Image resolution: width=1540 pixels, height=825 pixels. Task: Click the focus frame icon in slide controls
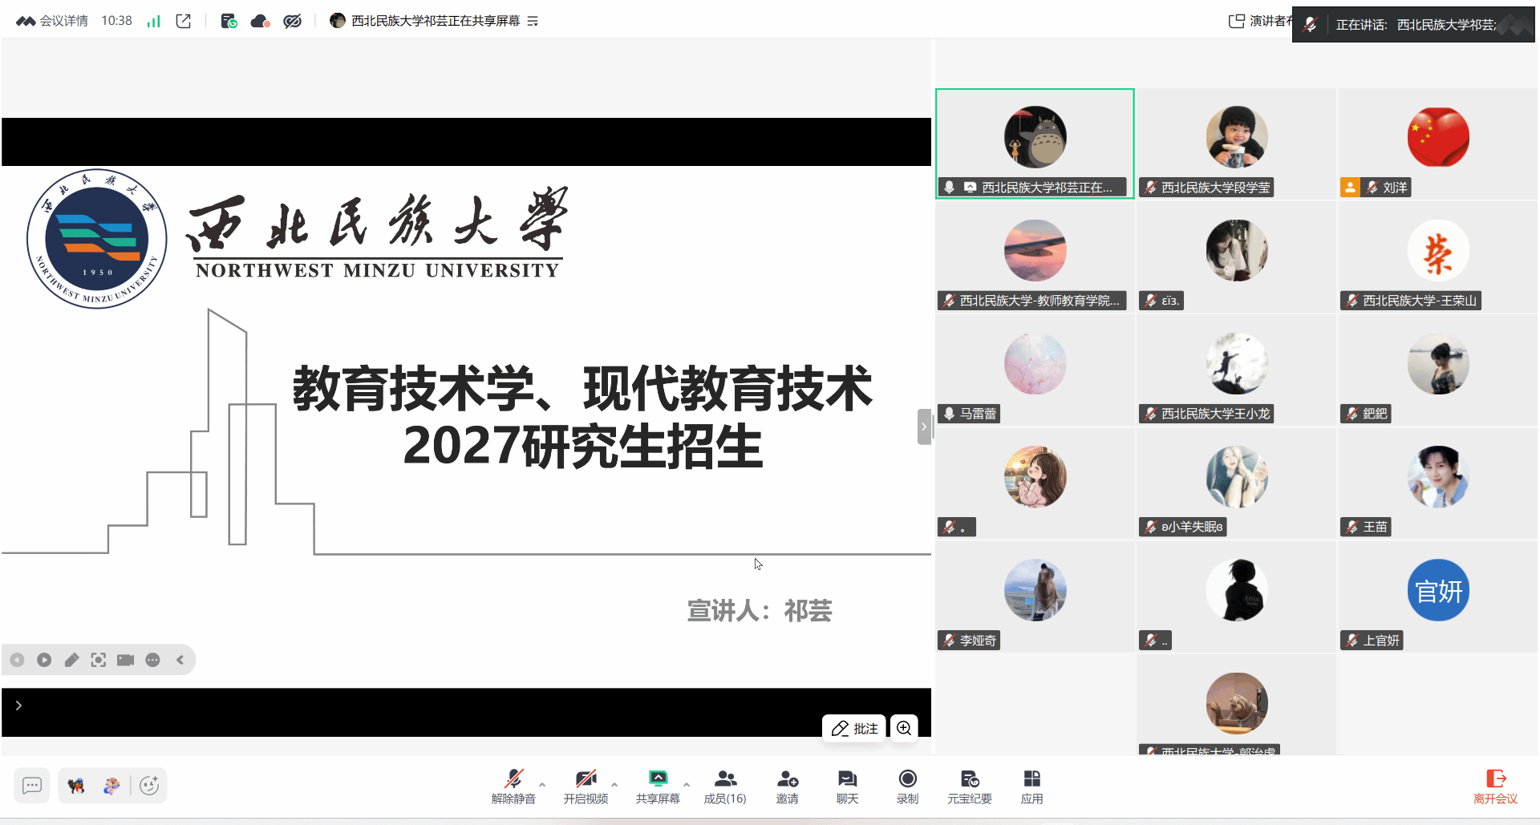(99, 660)
